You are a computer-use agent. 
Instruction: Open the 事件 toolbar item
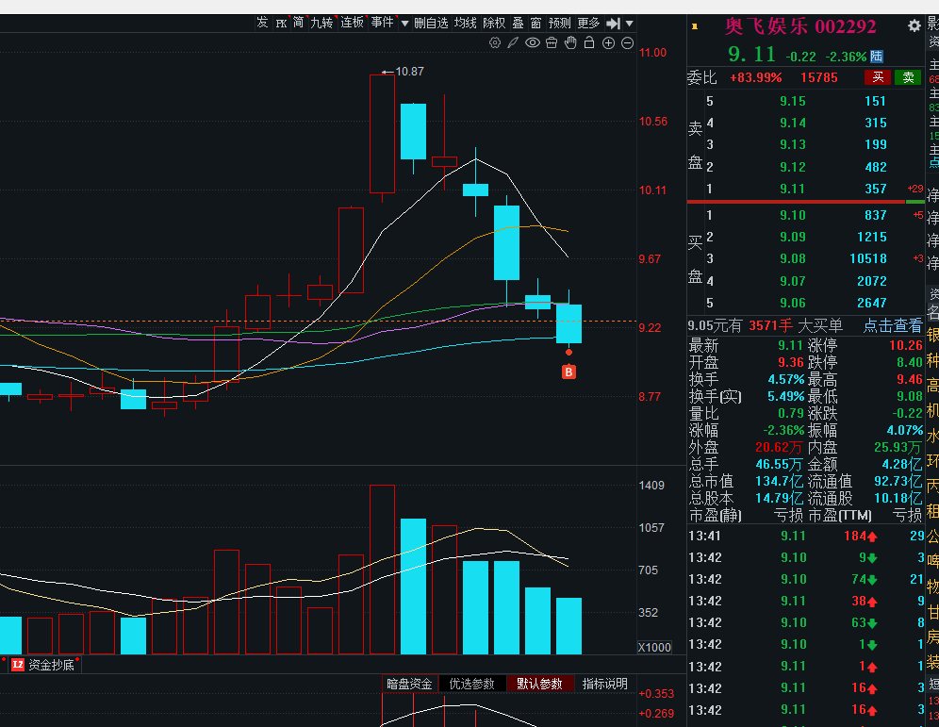click(x=382, y=23)
